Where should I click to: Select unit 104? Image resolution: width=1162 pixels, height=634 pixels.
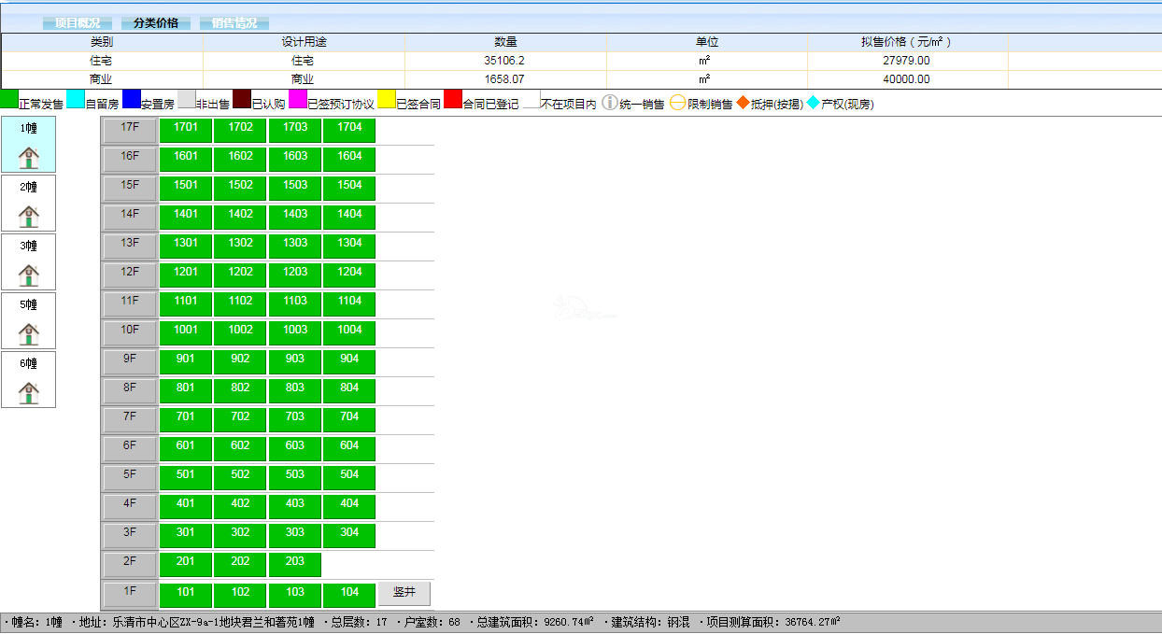coord(349,595)
